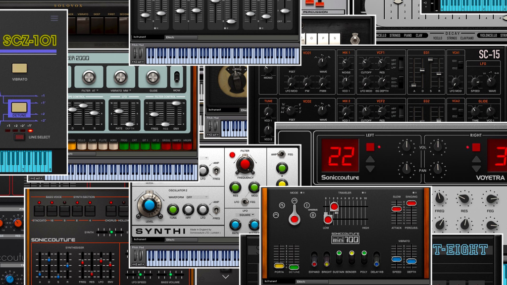Enable Chorus I on mini 700
This screenshot has height=285, width=507.
click(x=306, y=205)
